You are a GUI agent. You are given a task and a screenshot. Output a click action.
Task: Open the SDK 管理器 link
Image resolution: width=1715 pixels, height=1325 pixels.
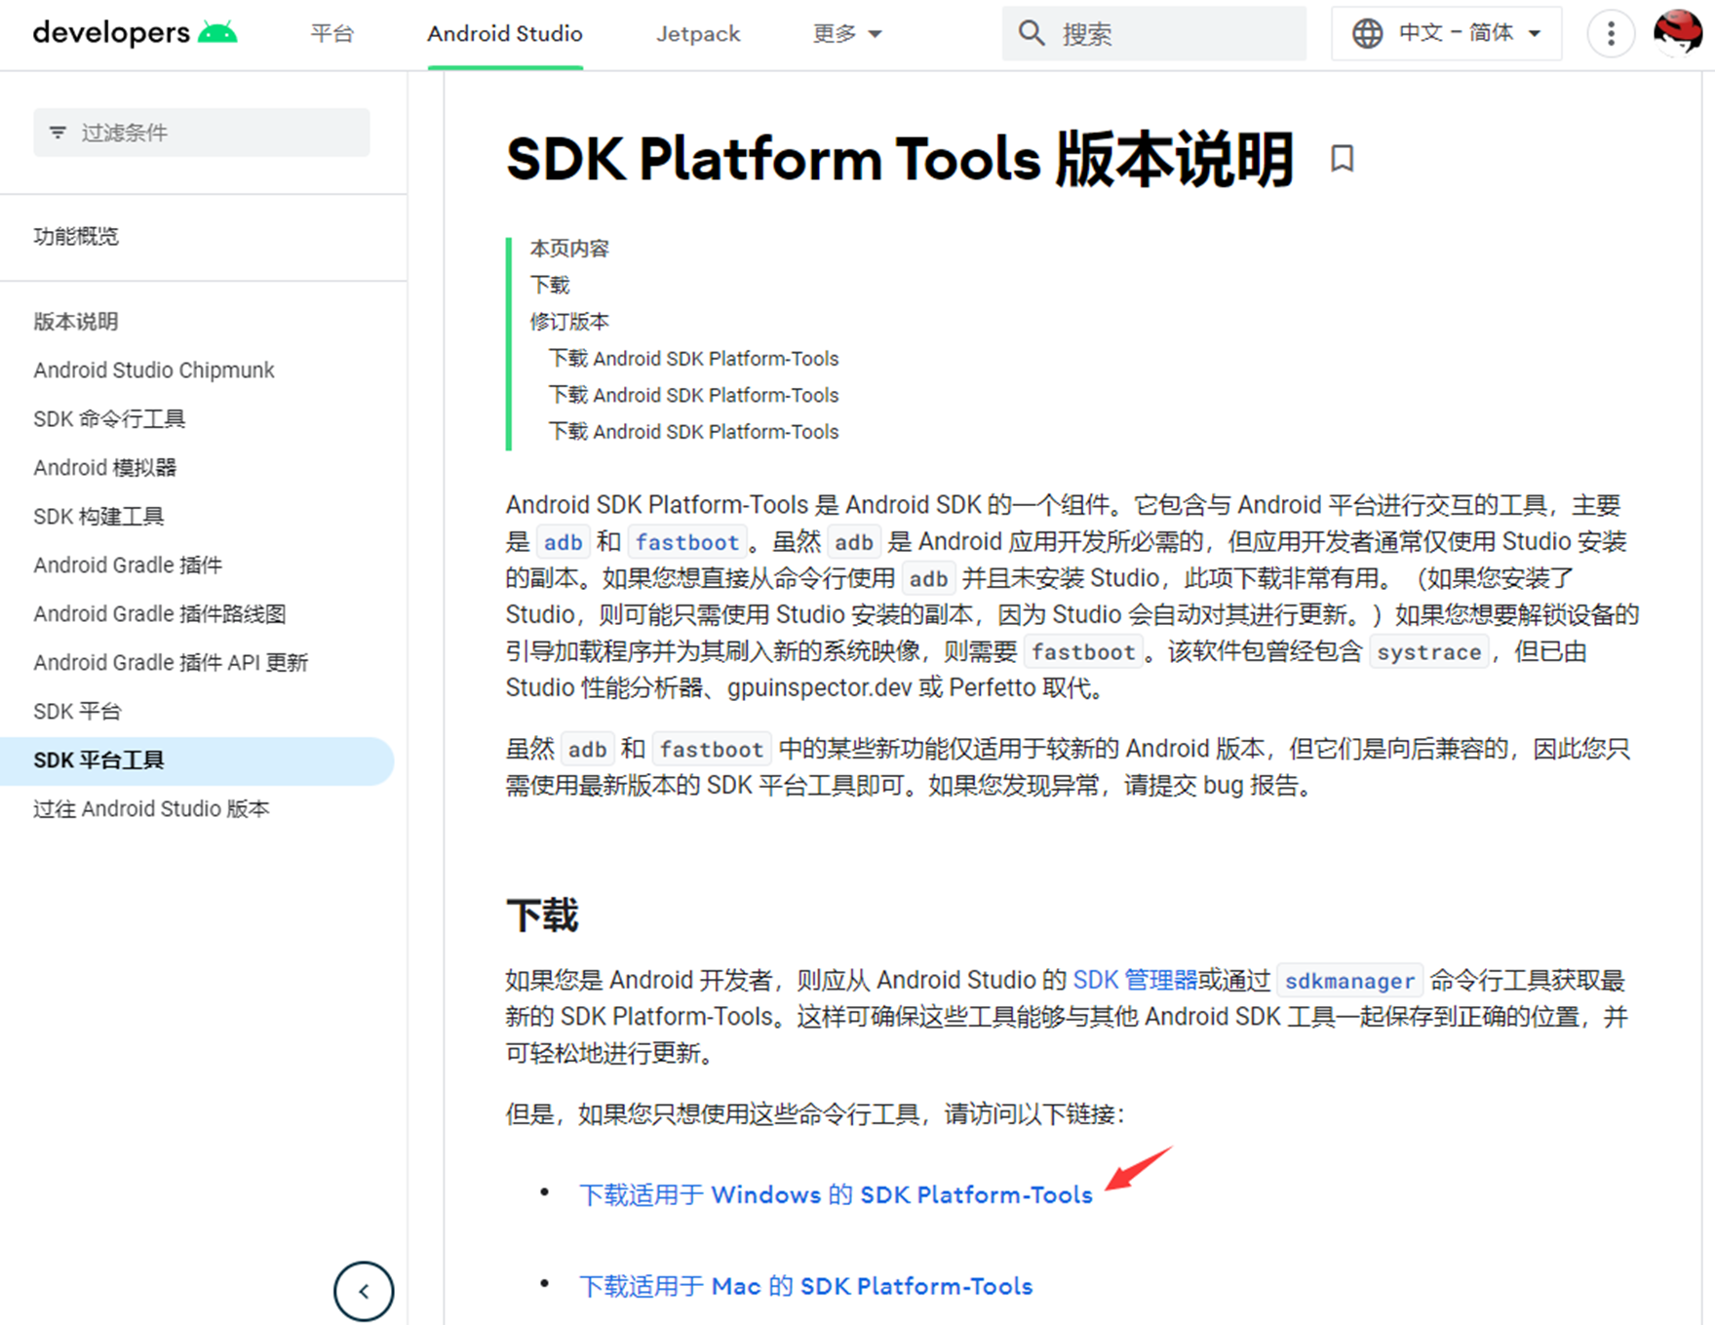click(1135, 981)
